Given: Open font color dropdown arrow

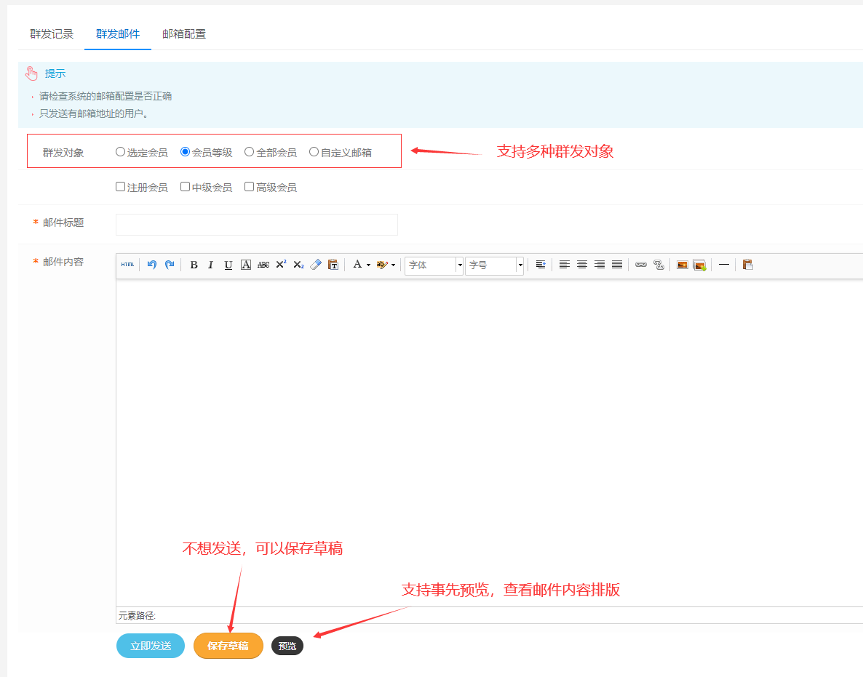Looking at the screenshot, I should (x=368, y=265).
